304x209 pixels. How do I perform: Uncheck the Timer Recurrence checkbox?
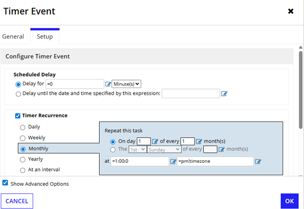coord(18,116)
